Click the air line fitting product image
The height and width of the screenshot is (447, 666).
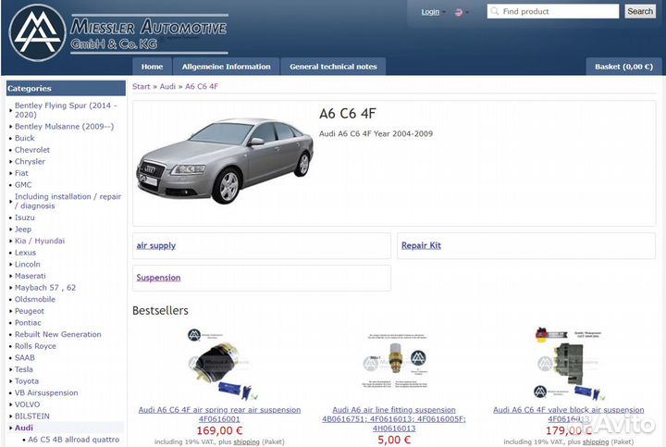395,361
